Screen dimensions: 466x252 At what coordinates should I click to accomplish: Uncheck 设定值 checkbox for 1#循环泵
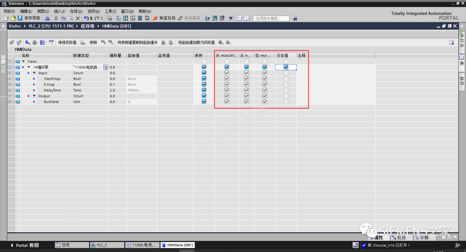pos(286,67)
